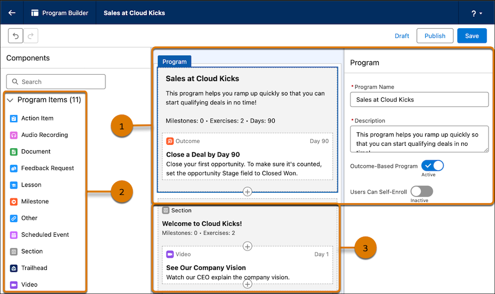This screenshot has width=495, height=294.
Task: Open the Program Builder header item
Action: 60,13
